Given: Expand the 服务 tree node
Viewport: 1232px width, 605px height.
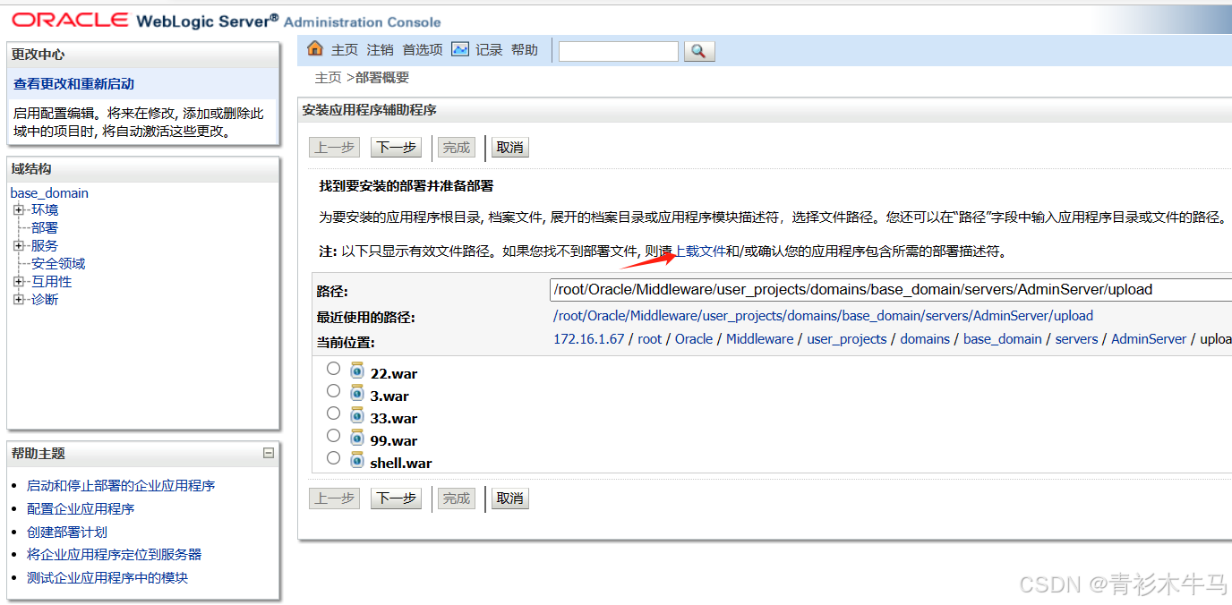Looking at the screenshot, I should click(x=18, y=246).
